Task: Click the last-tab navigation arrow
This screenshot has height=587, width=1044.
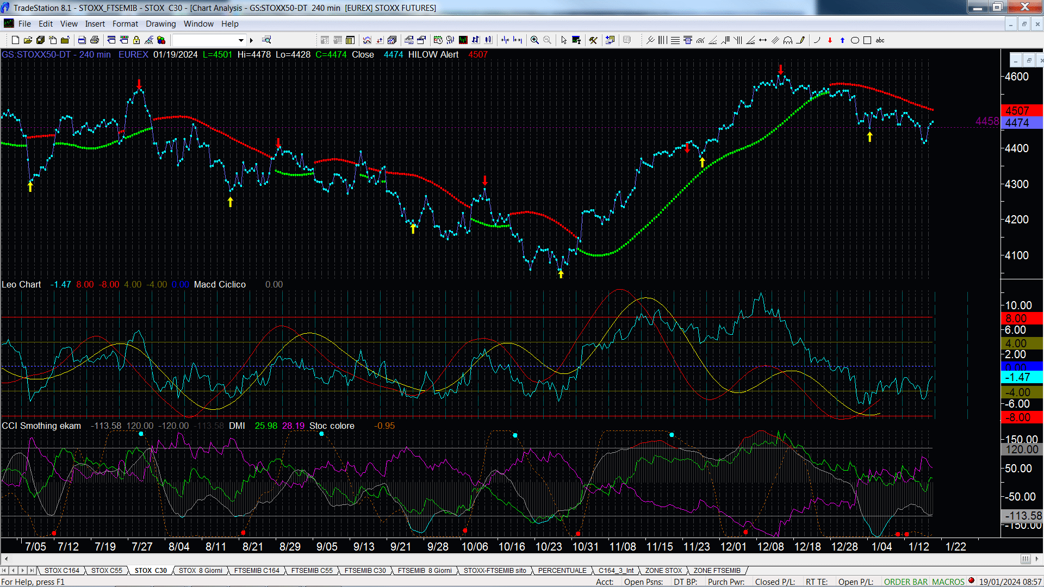Action: (32, 571)
